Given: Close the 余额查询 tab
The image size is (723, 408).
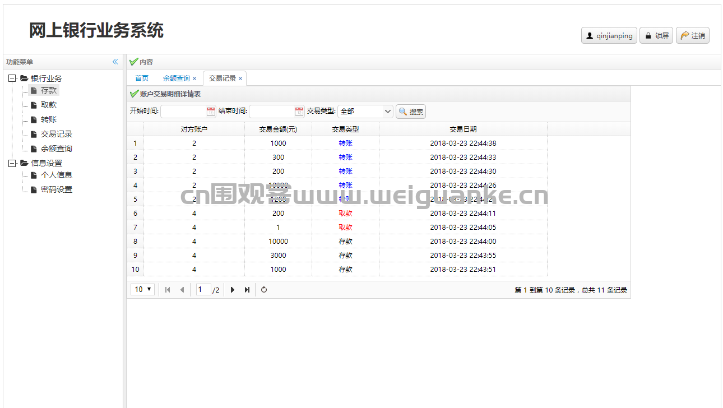Looking at the screenshot, I should 194,78.
